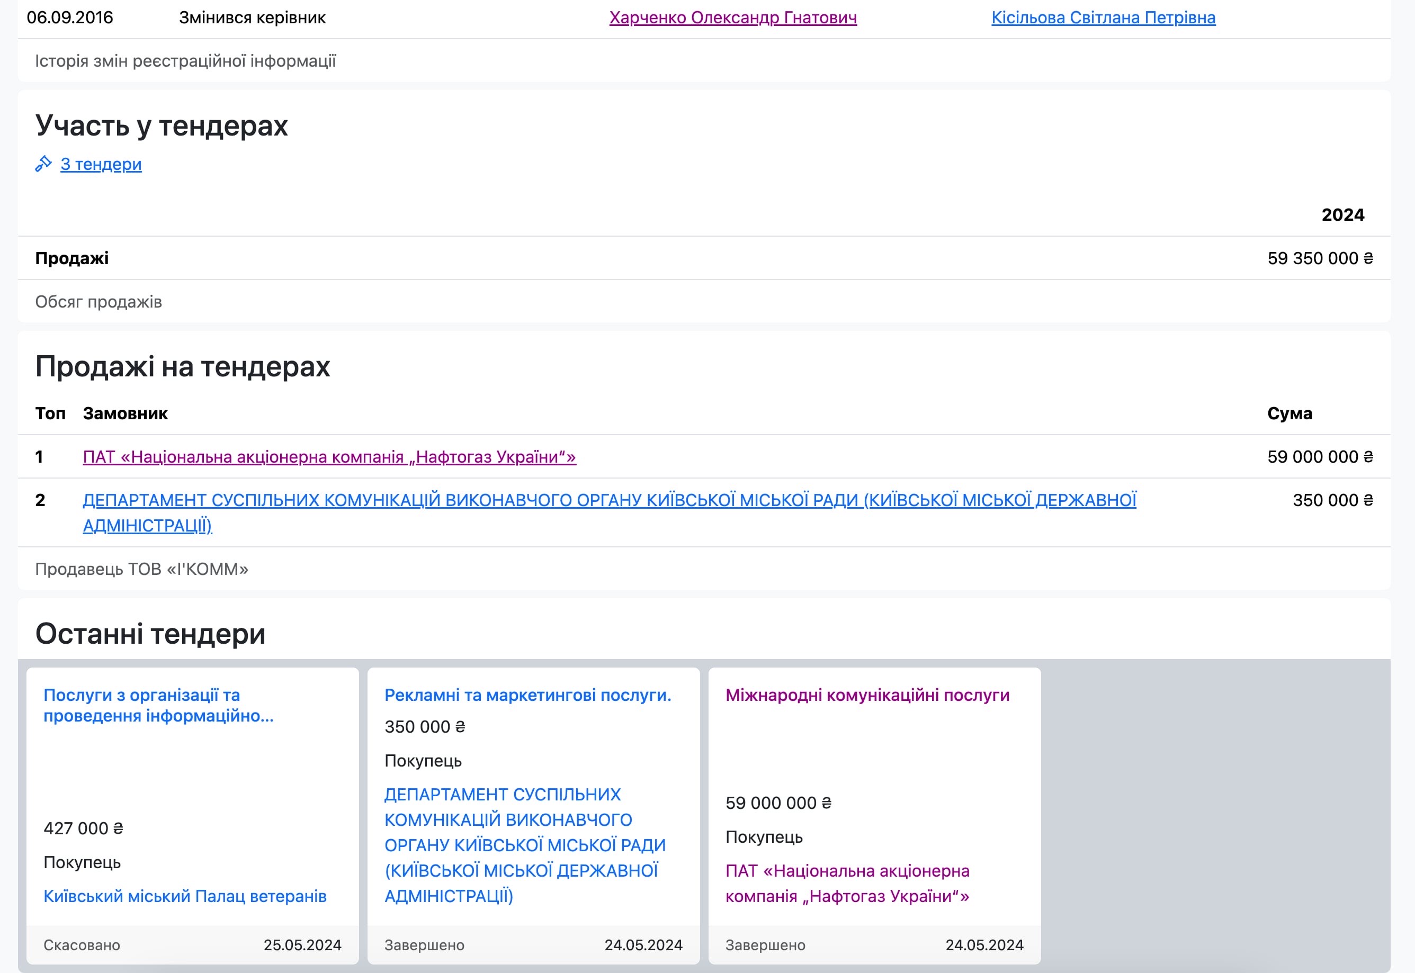This screenshot has width=1415, height=973.
Task: Click the date 06.09.2016
Action: tap(70, 17)
